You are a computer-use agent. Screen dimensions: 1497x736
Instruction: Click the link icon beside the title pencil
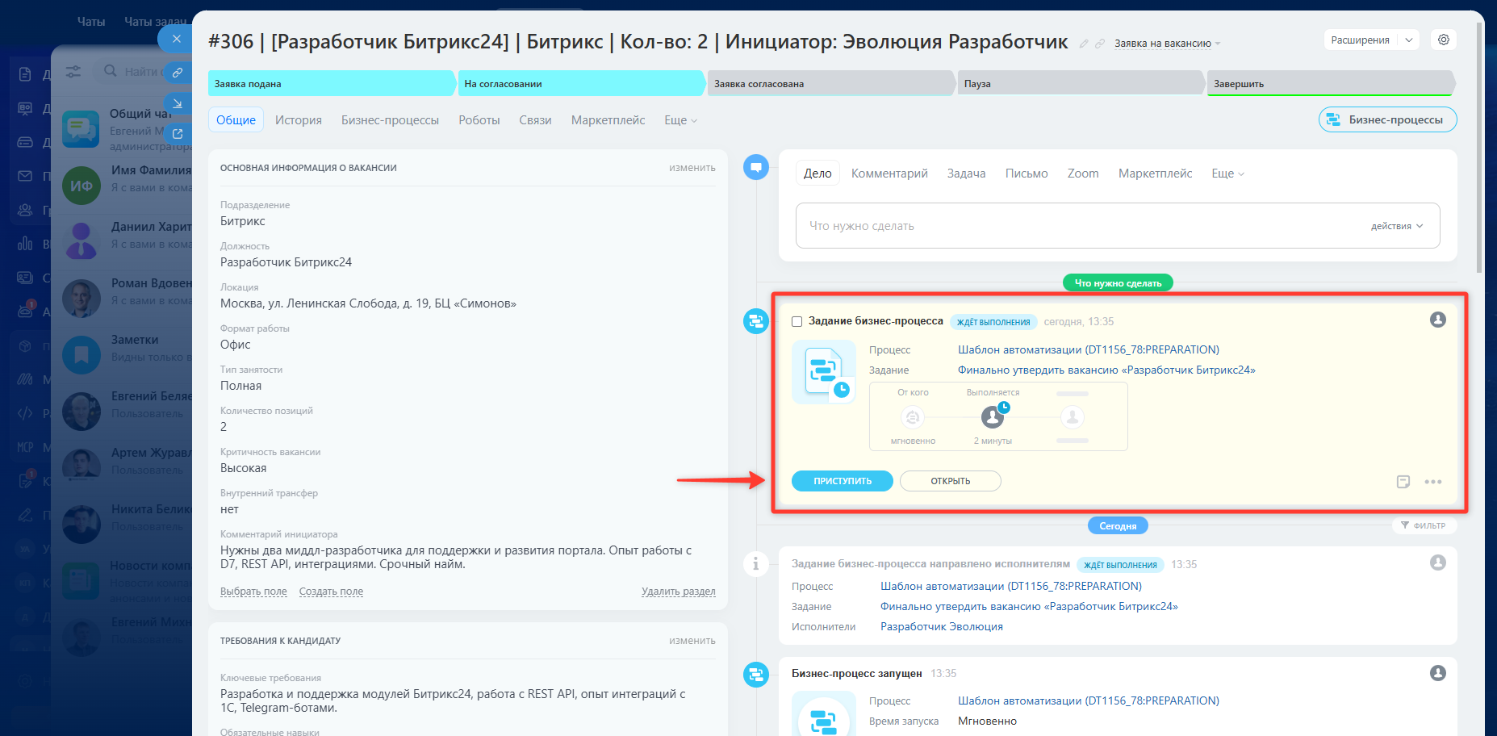[1100, 44]
